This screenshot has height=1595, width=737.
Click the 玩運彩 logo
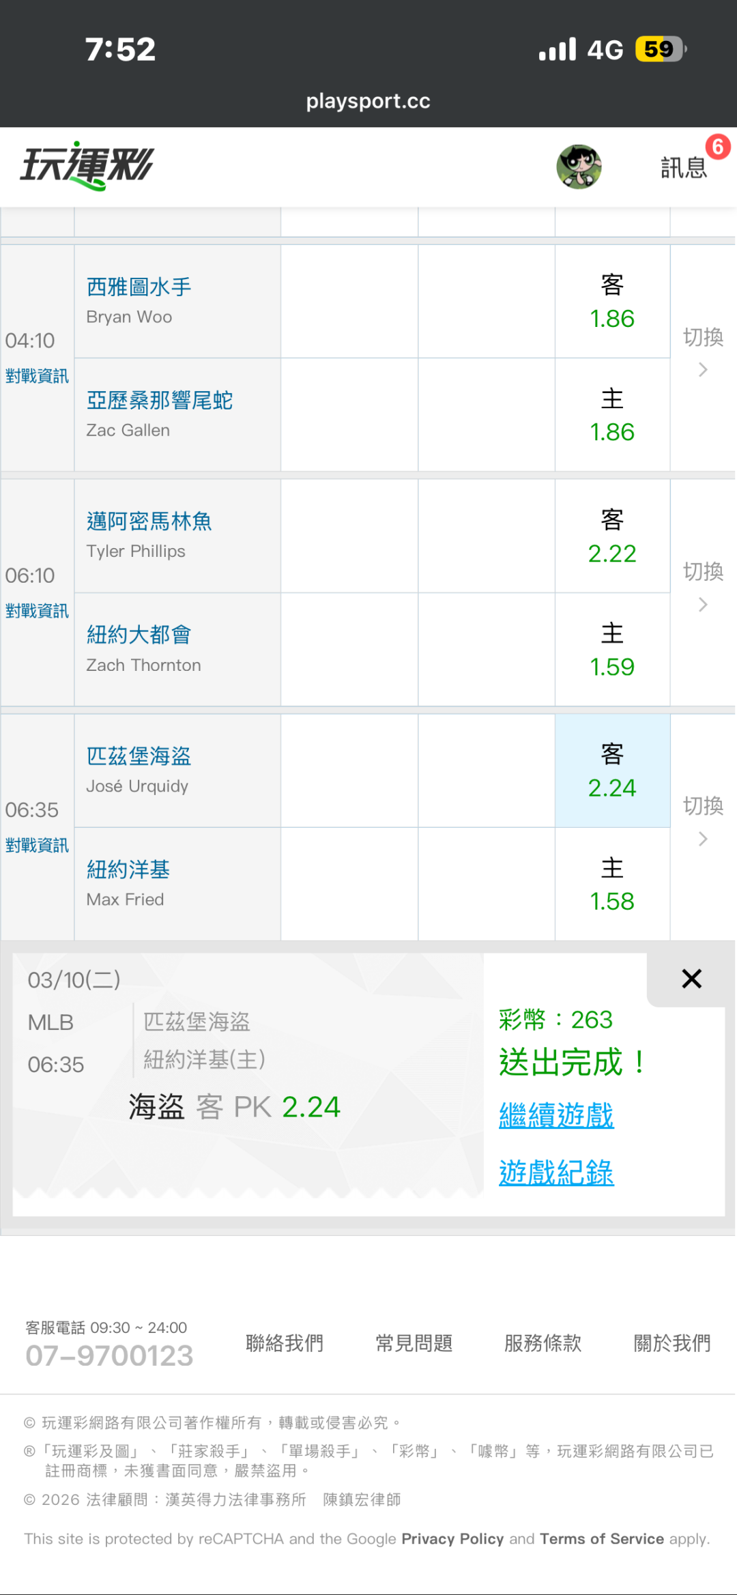tap(87, 166)
